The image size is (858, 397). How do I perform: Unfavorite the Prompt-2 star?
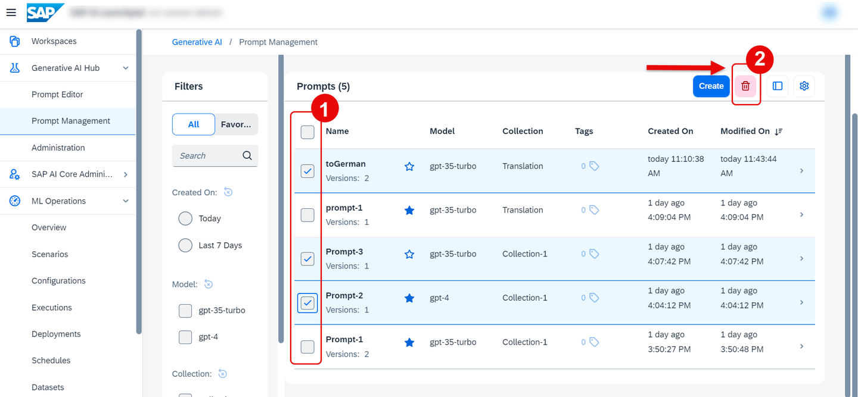pos(409,298)
